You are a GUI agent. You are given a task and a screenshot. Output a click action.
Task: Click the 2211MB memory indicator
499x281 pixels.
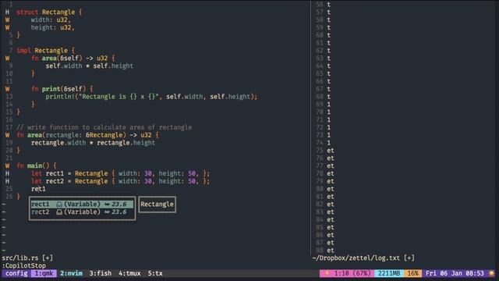[x=389, y=273]
